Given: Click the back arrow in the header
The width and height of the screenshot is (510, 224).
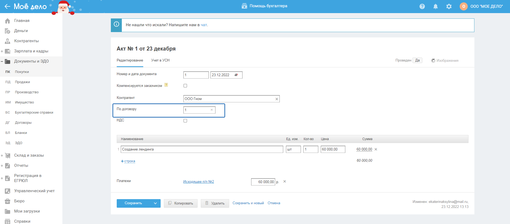Looking at the screenshot, I should [7, 6].
